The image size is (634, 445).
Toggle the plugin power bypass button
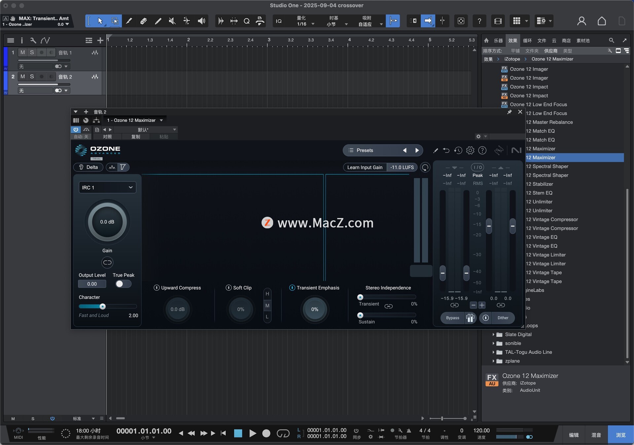tap(76, 130)
